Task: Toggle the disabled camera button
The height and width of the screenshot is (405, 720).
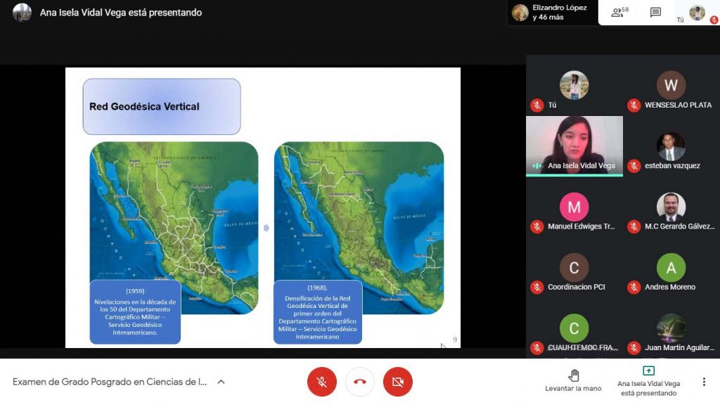Action: point(398,382)
